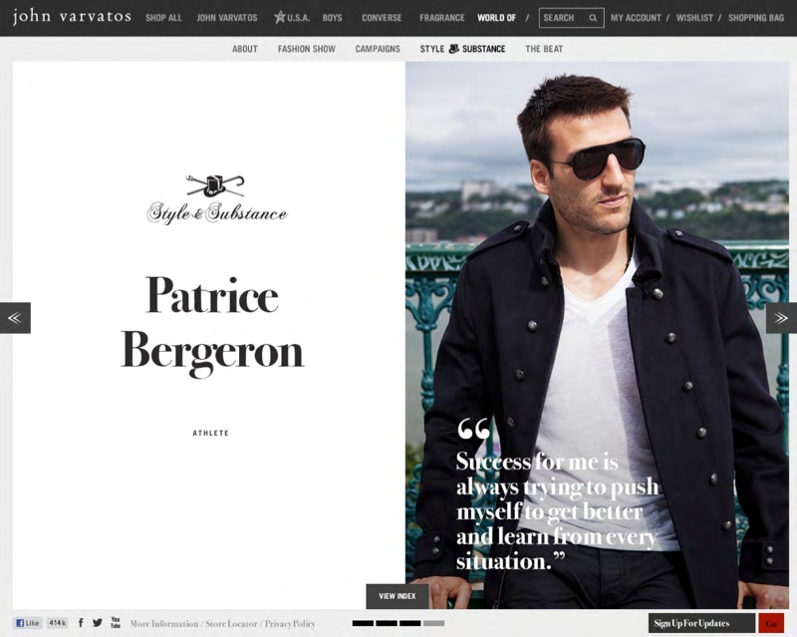The image size is (797, 637).
Task: Switch to the FASHION SHOW tab
Action: click(307, 49)
